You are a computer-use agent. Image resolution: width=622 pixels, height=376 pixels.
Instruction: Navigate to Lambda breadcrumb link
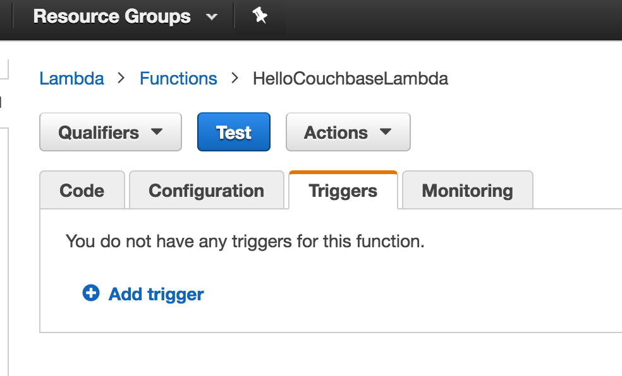point(71,78)
